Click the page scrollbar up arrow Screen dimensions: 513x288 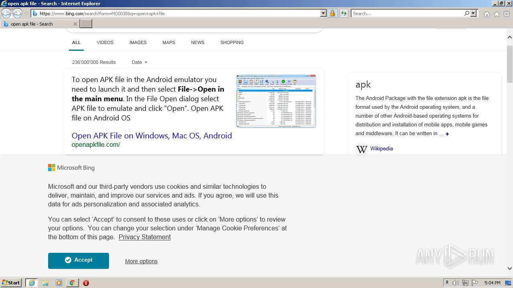click(510, 38)
